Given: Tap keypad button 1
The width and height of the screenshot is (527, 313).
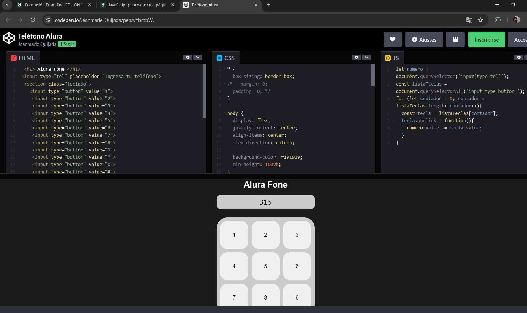Looking at the screenshot, I should point(234,235).
